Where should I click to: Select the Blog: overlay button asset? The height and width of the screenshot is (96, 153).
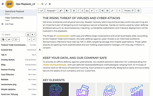click(x=18, y=65)
